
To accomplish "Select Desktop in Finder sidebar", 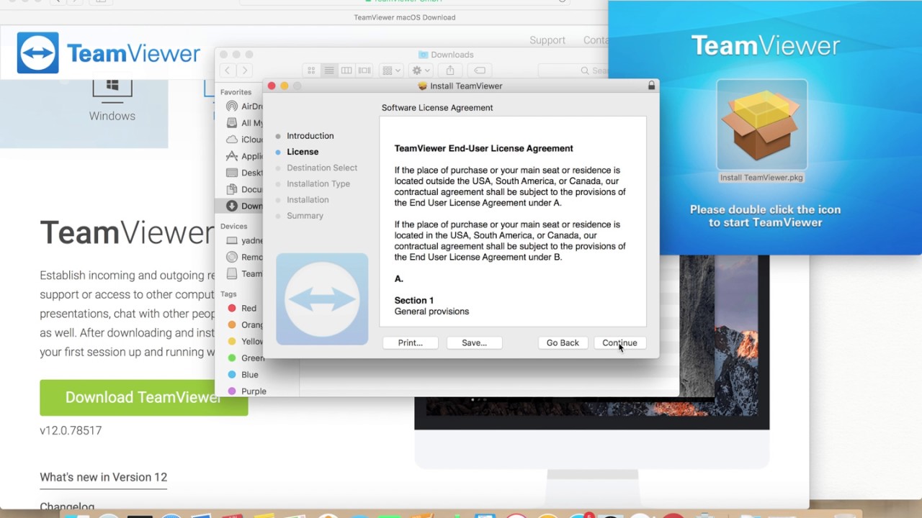I will pyautogui.click(x=244, y=173).
